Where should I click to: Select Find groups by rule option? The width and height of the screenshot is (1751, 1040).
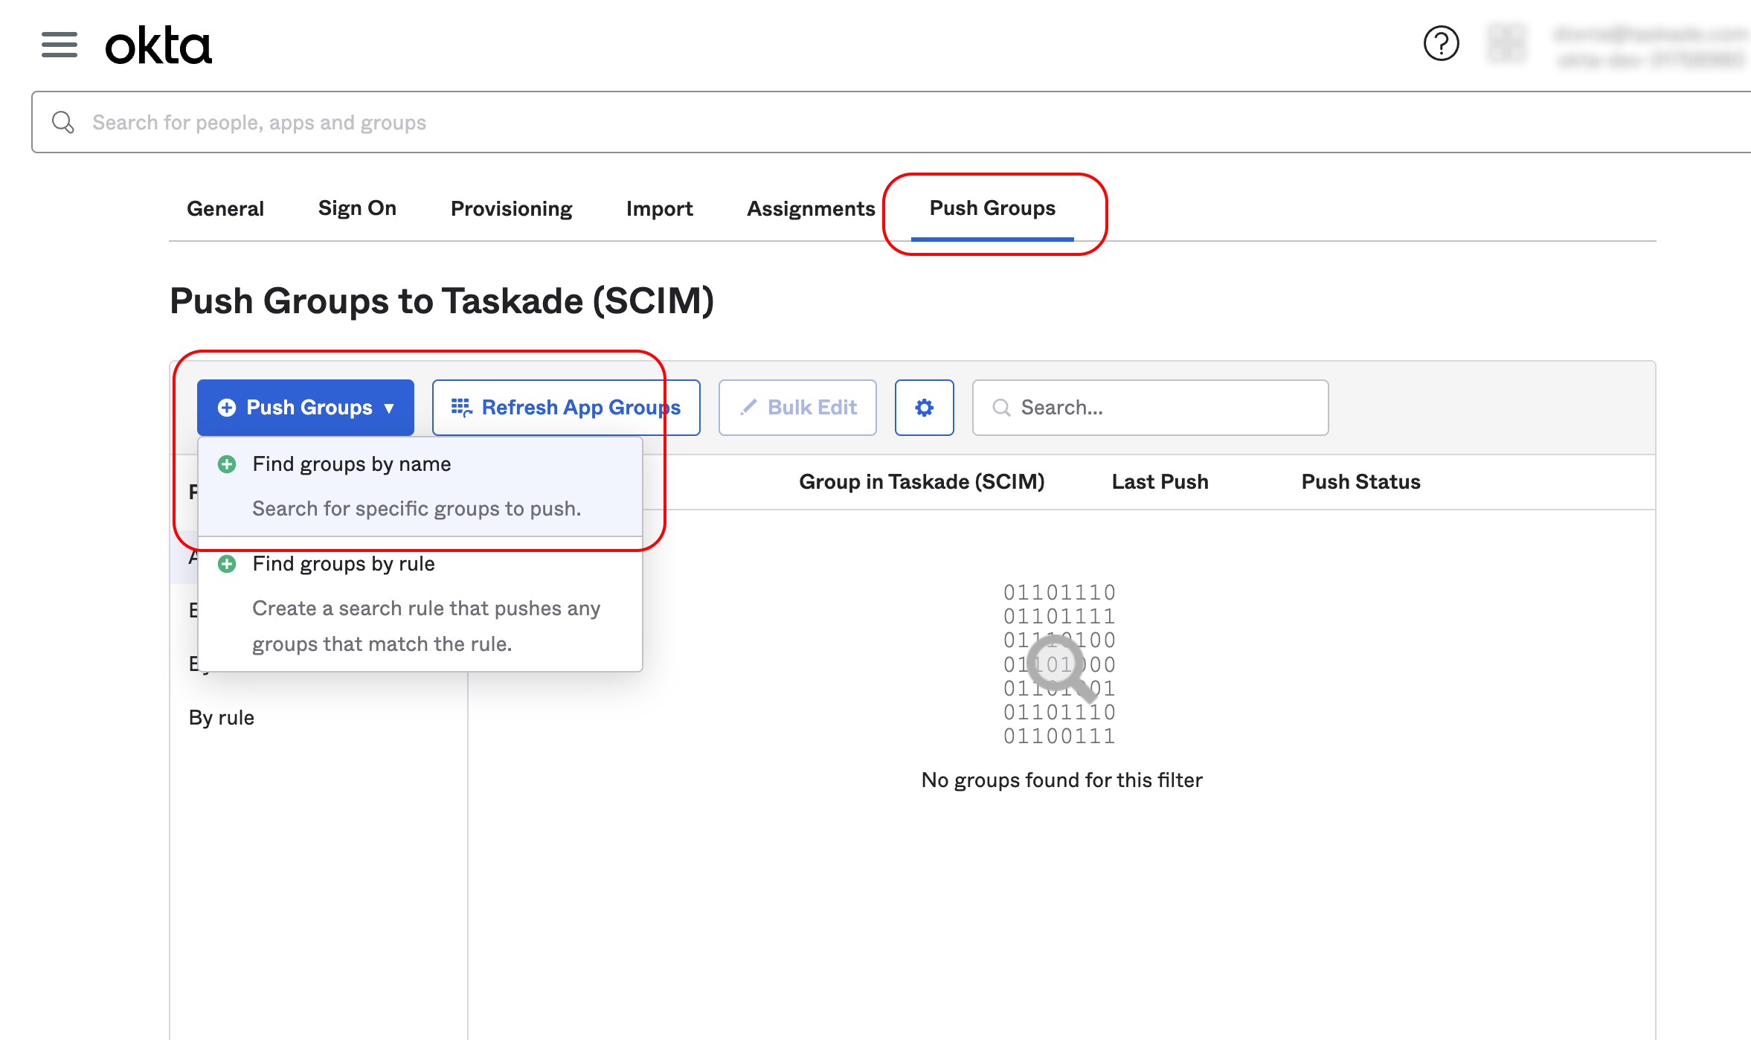coord(344,565)
